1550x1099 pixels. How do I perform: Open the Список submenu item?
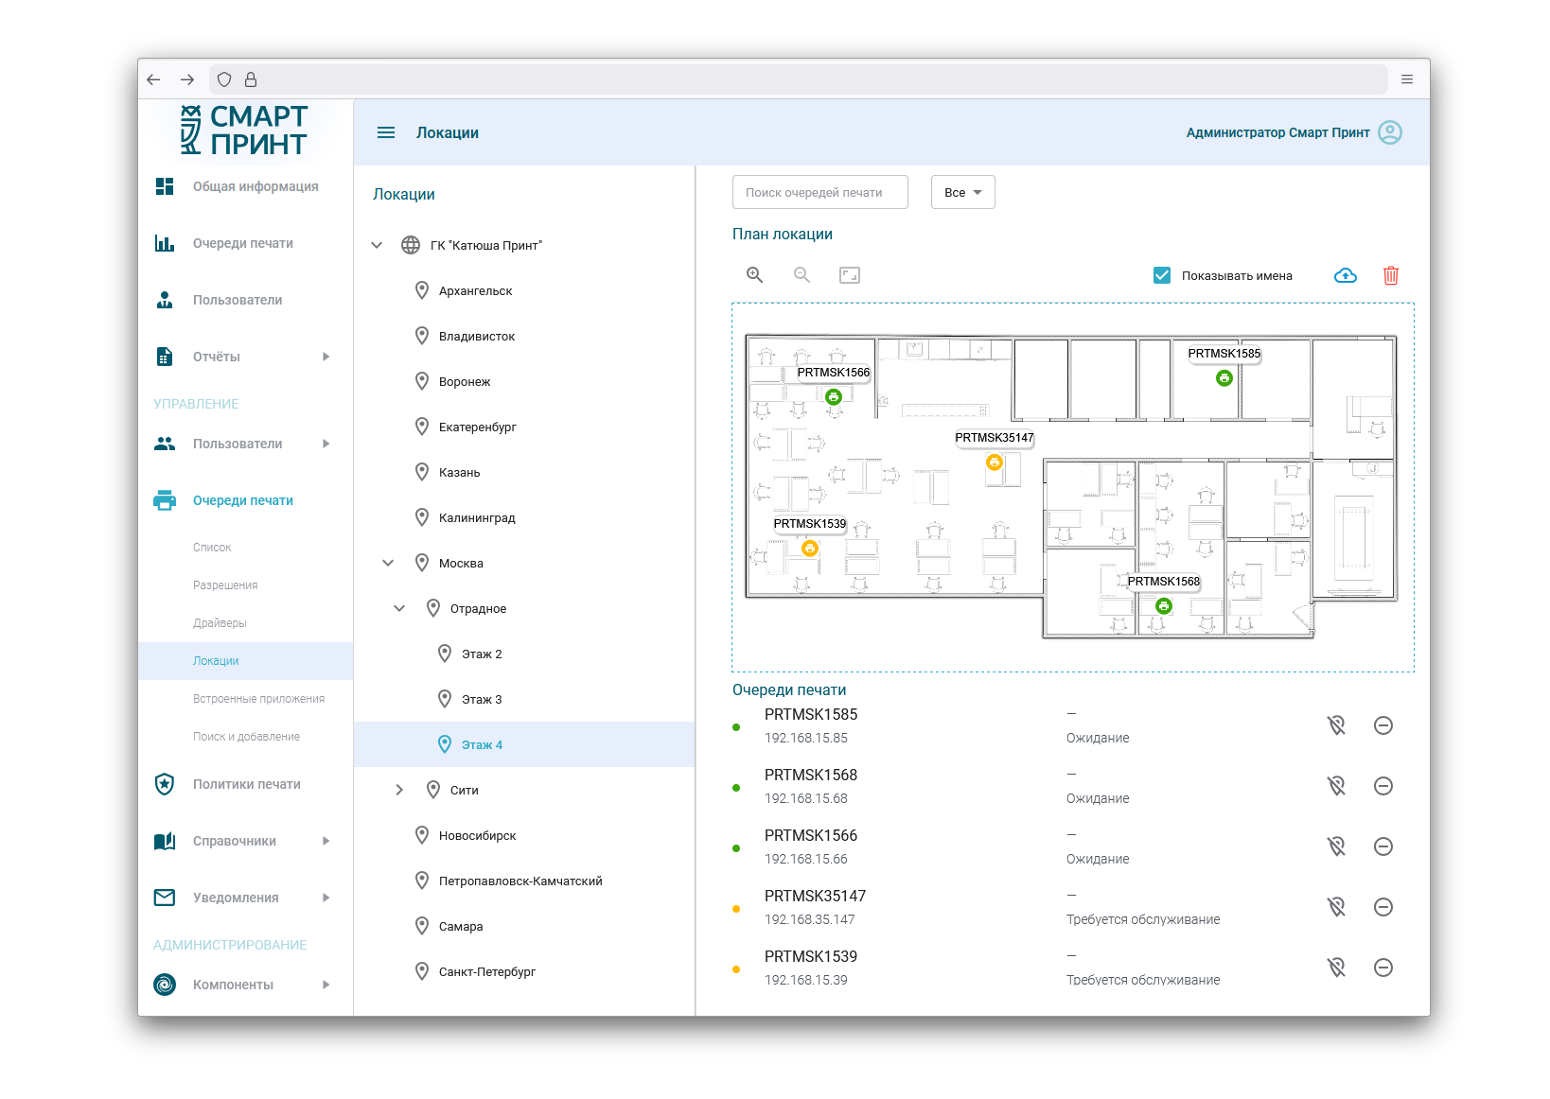click(212, 548)
